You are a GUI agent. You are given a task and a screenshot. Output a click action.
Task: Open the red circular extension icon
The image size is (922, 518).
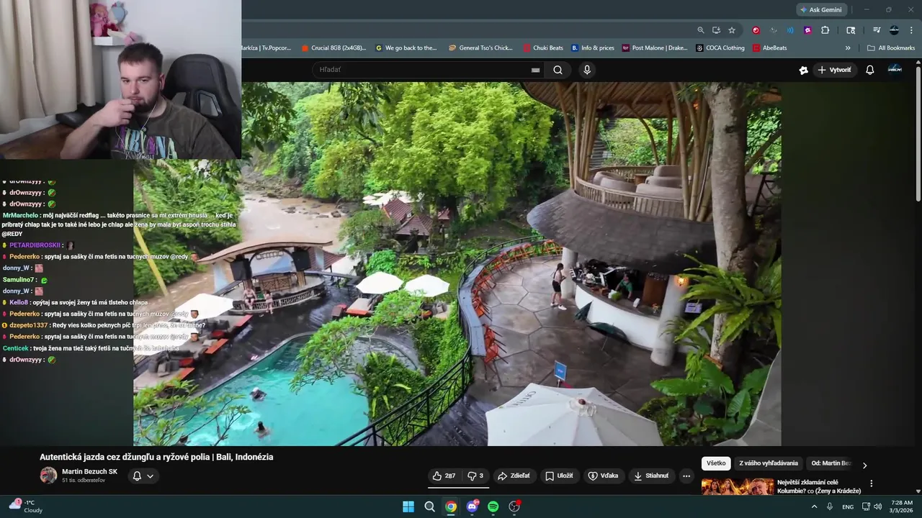click(756, 30)
